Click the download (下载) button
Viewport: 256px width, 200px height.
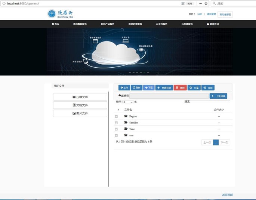pyautogui.click(x=149, y=87)
